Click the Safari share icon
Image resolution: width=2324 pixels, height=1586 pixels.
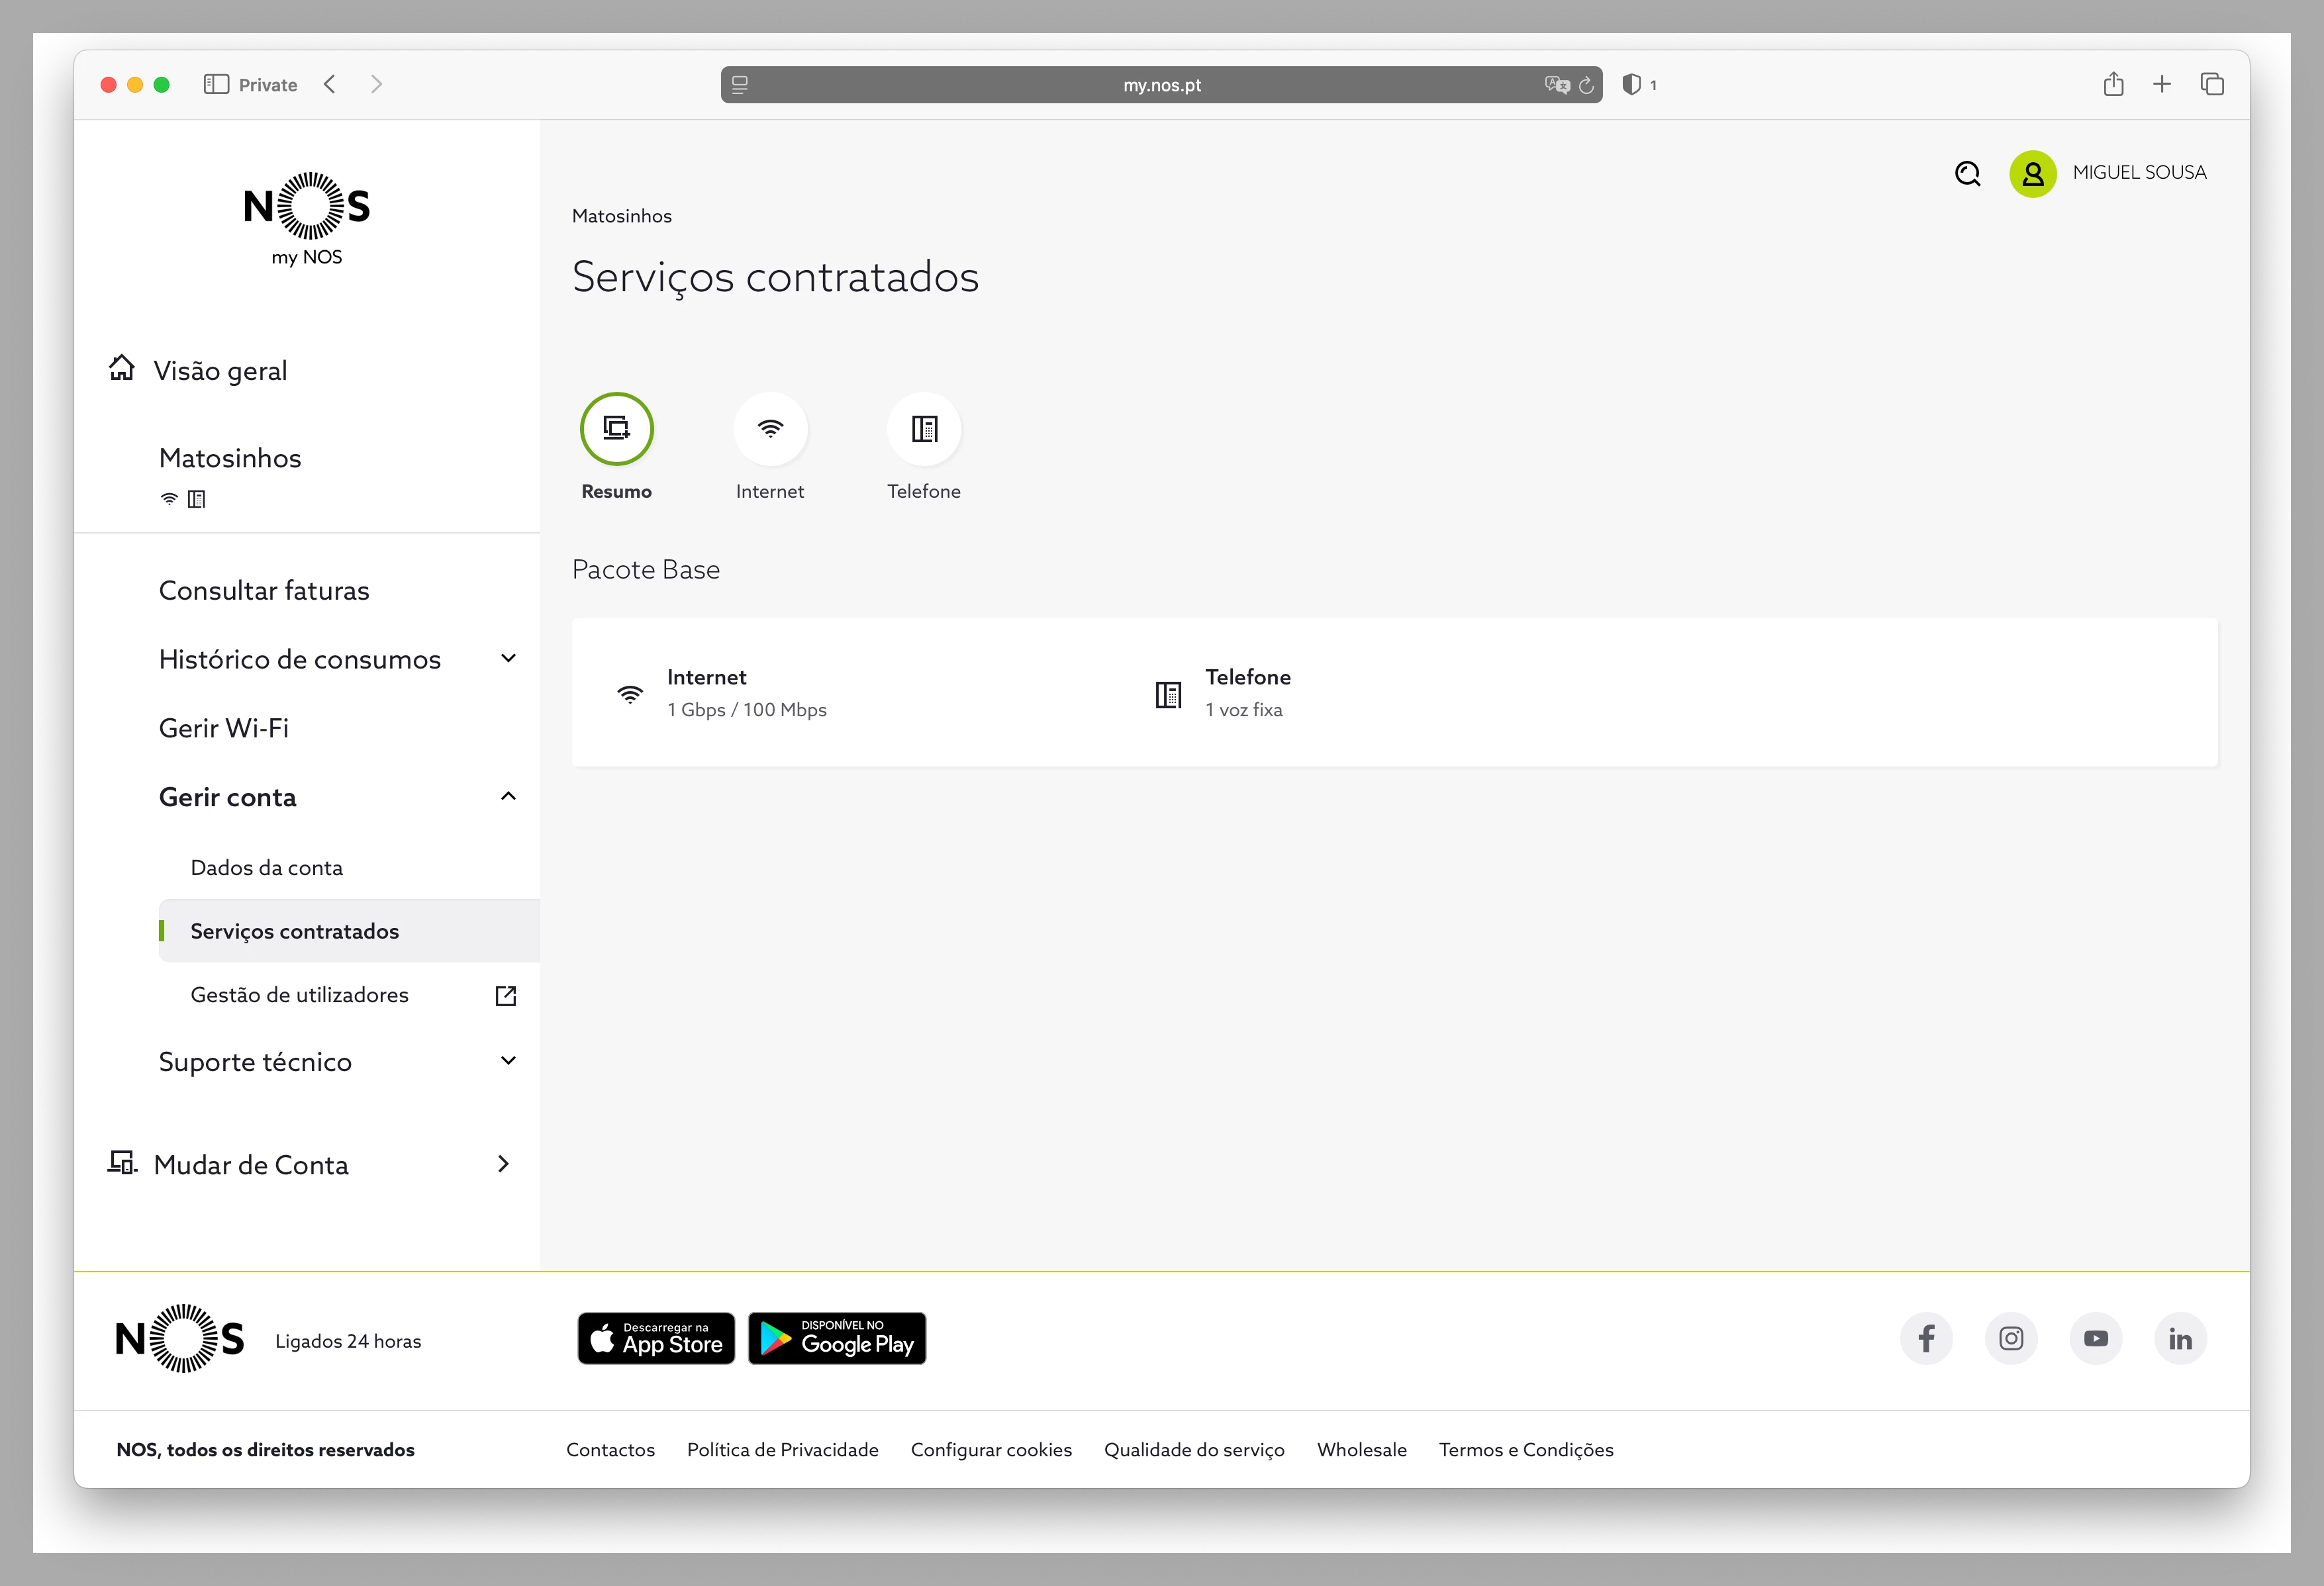point(2113,85)
